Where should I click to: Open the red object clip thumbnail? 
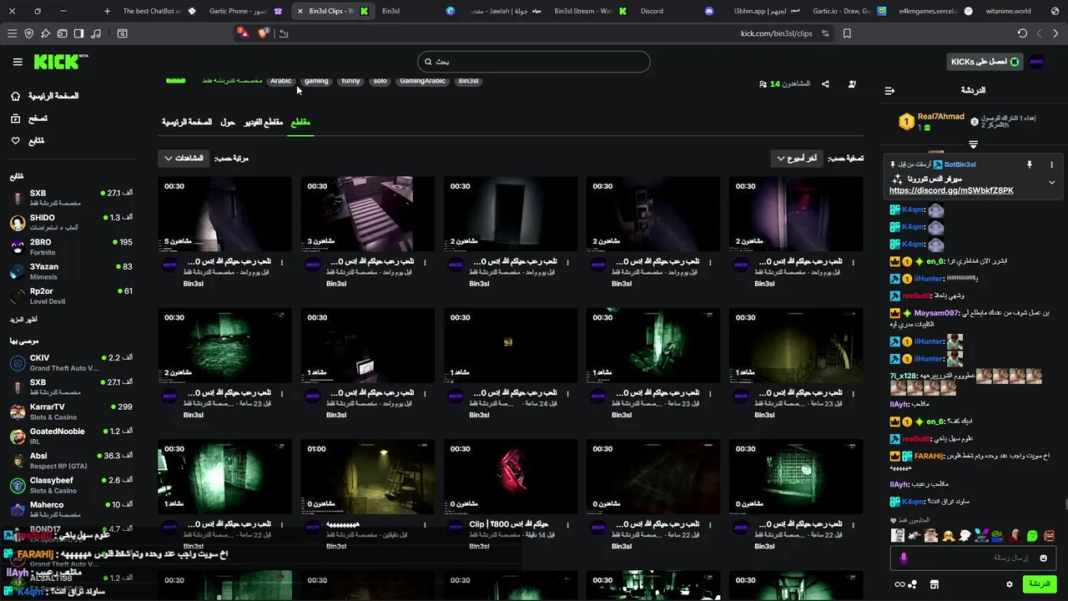pyautogui.click(x=511, y=477)
